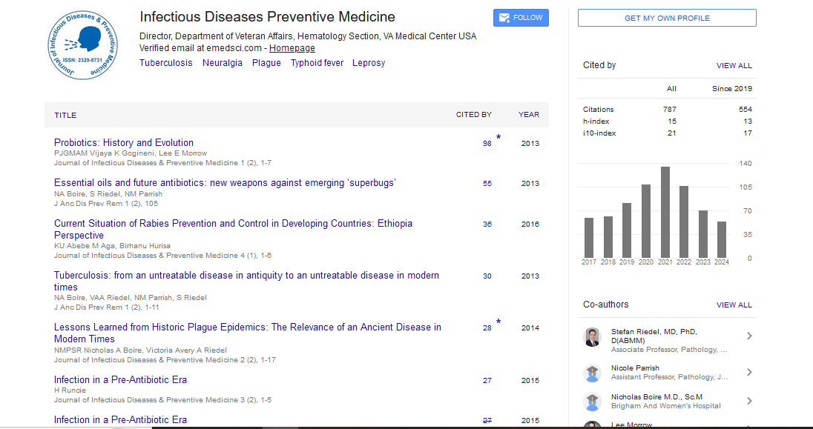The image size is (813, 429).
Task: Click the envelope Follow button
Action: 521,18
